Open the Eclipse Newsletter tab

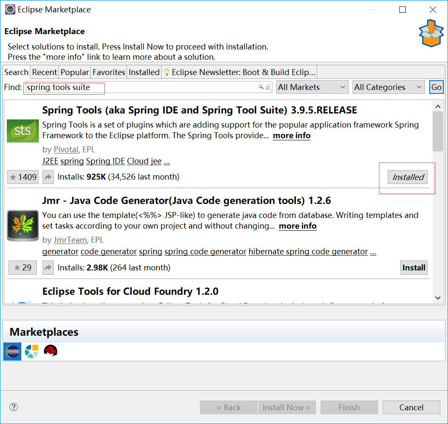pyautogui.click(x=240, y=72)
